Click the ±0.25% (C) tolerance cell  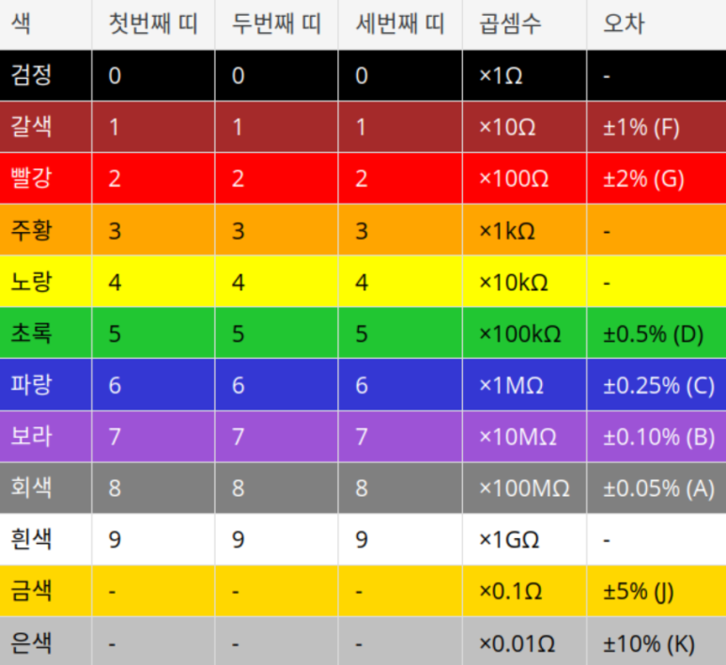click(x=656, y=384)
